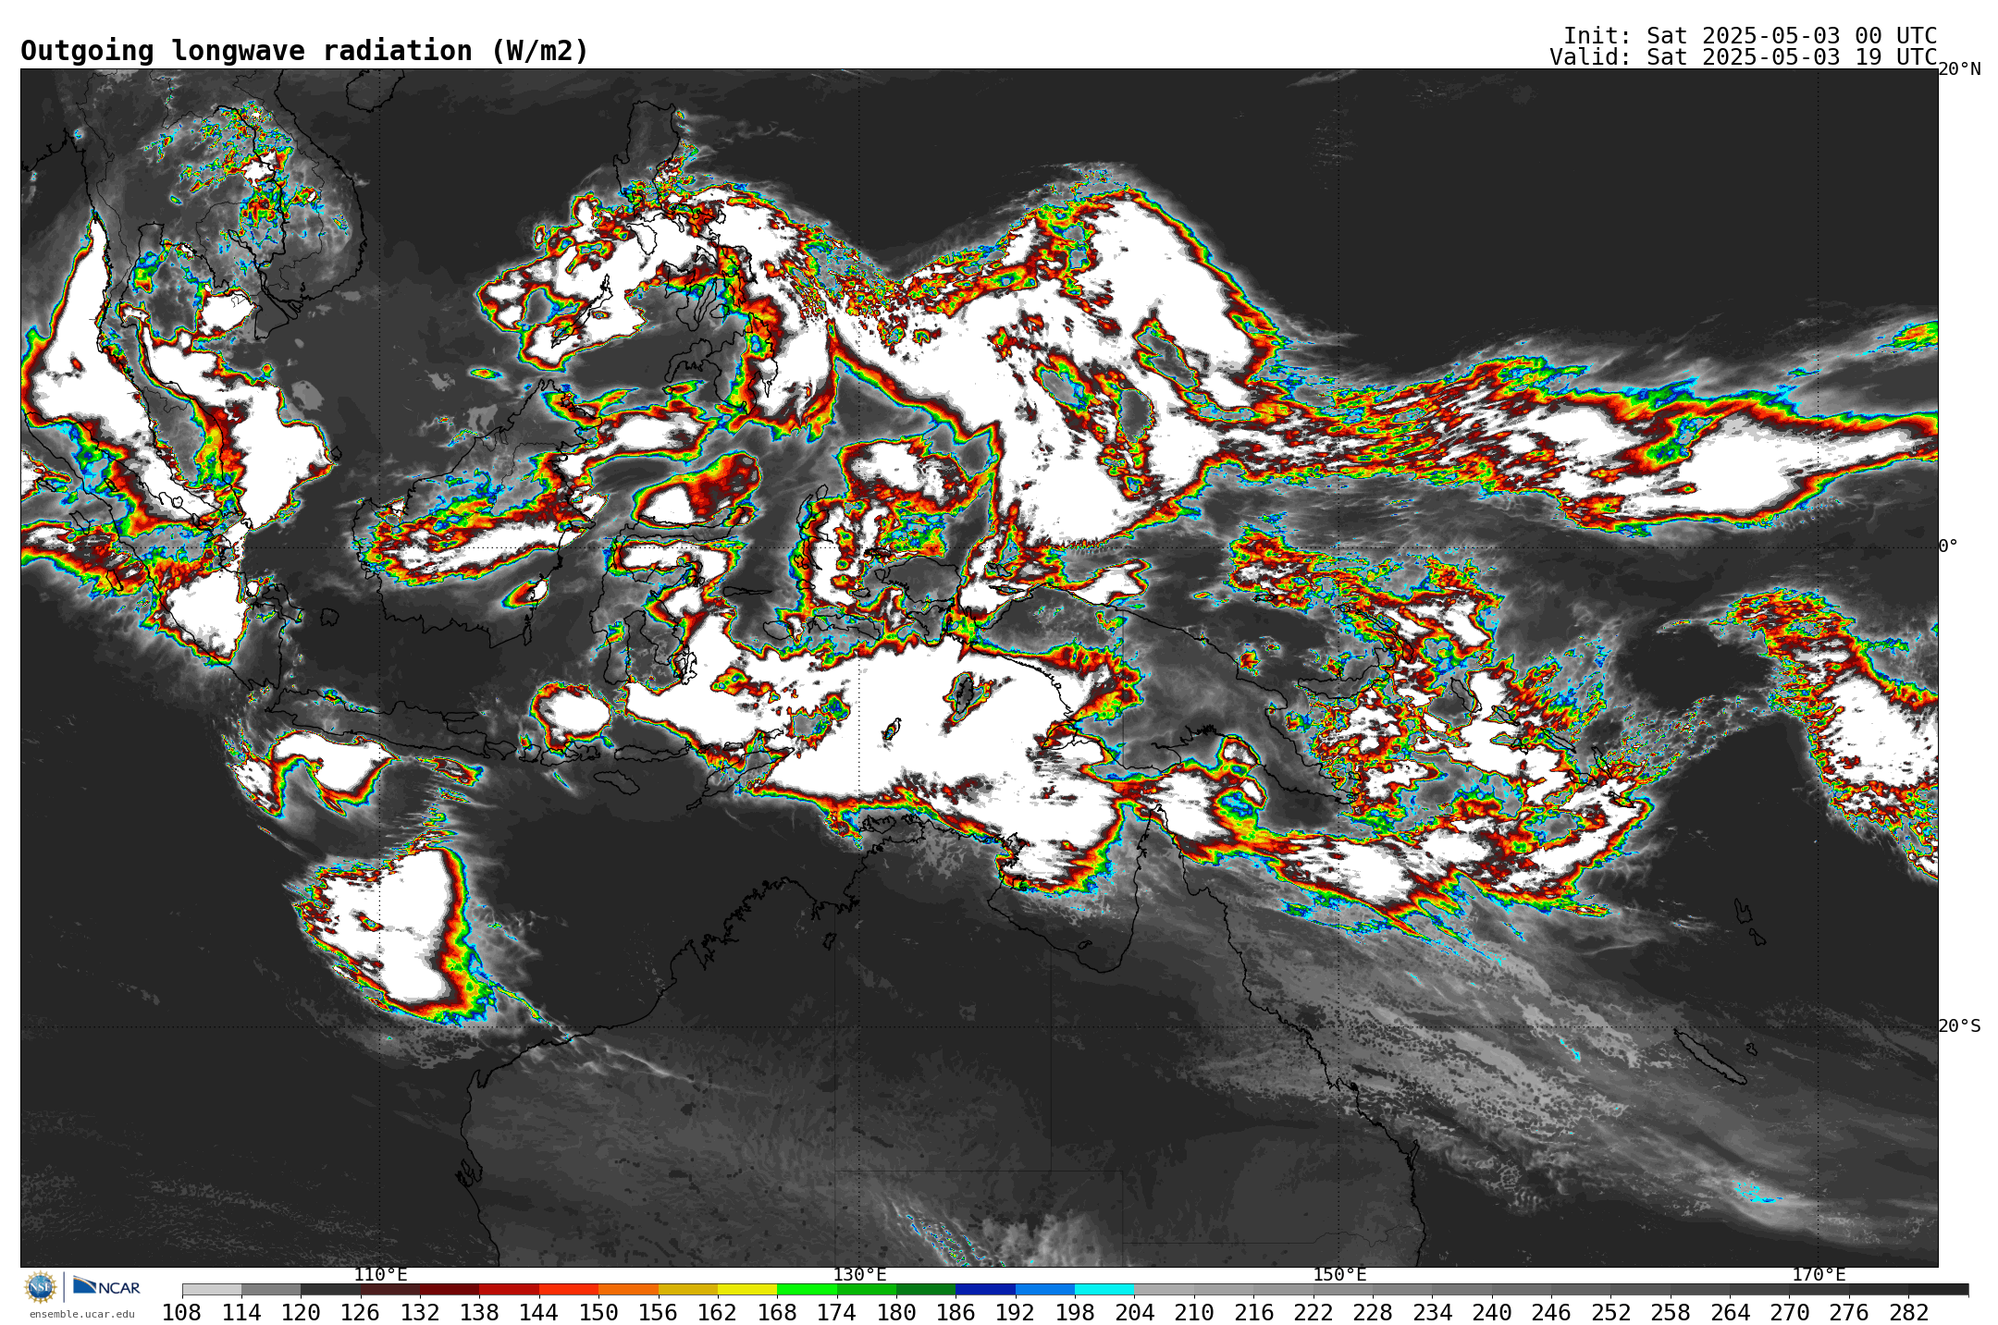The width and height of the screenshot is (1998, 1325).
Task: Pick the cyan 198–204 colorbar swatch
Action: coord(1104,1290)
